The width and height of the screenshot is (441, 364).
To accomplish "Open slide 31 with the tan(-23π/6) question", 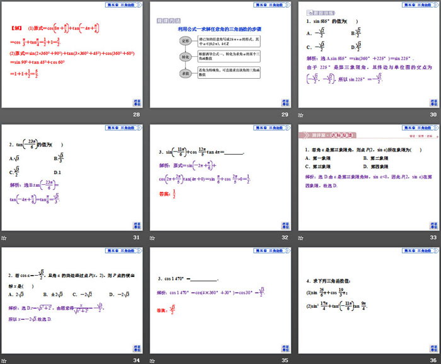I will (72, 177).
